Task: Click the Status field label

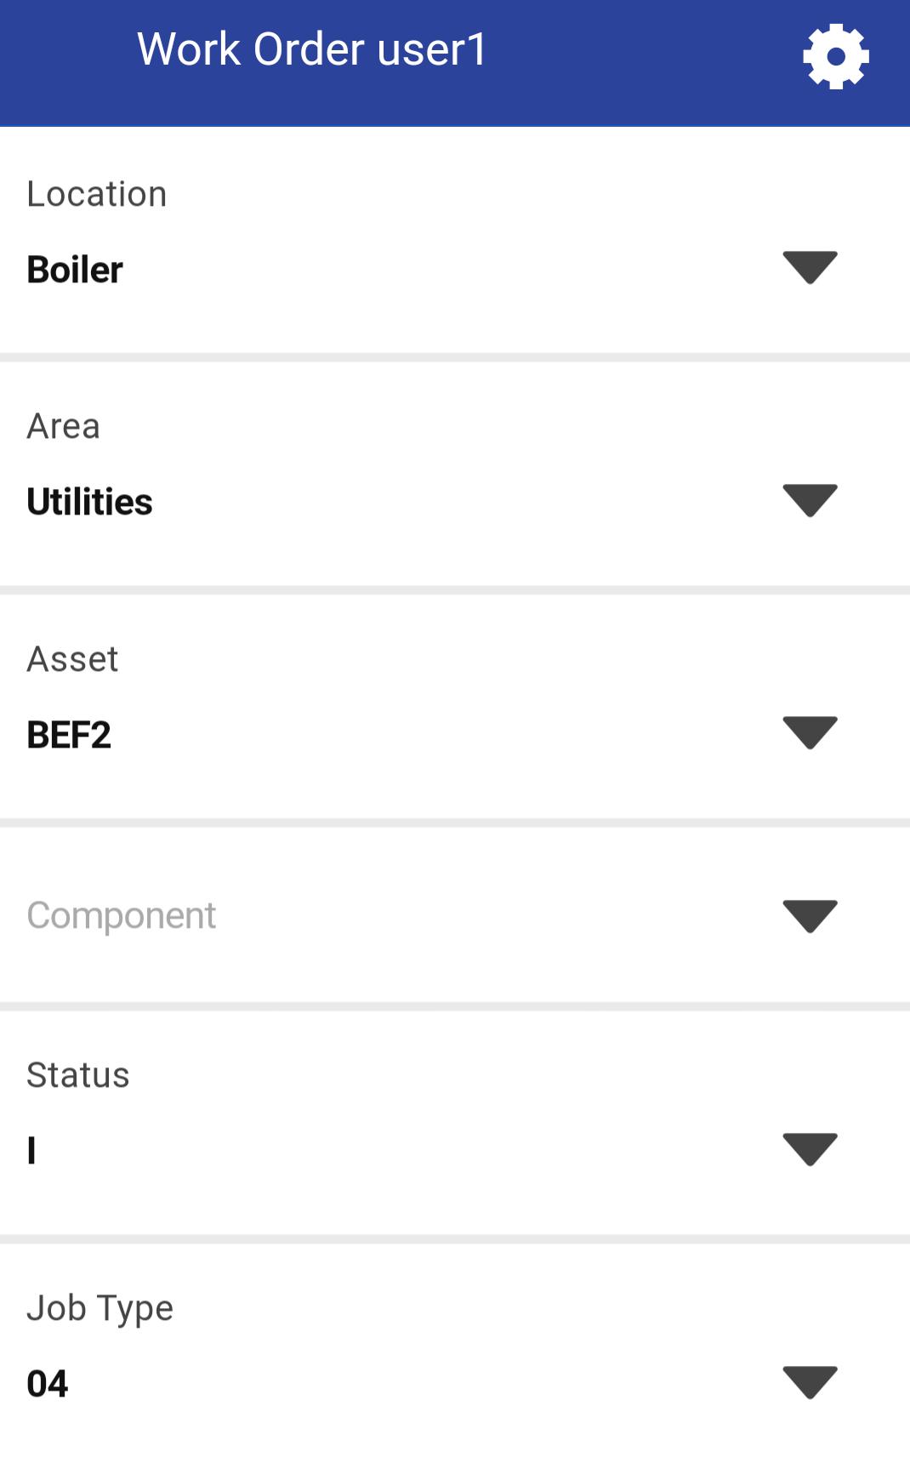Action: 78,1075
